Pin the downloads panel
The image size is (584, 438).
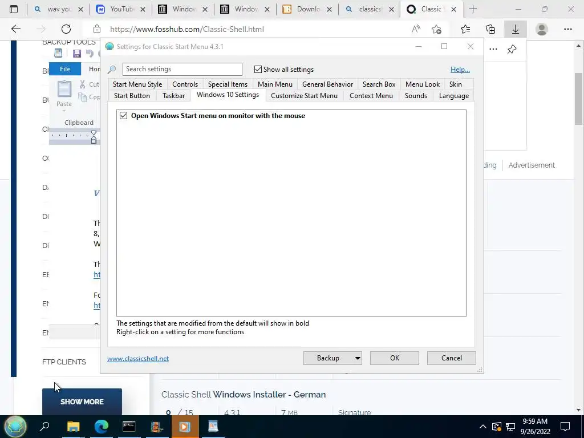pos(512,49)
